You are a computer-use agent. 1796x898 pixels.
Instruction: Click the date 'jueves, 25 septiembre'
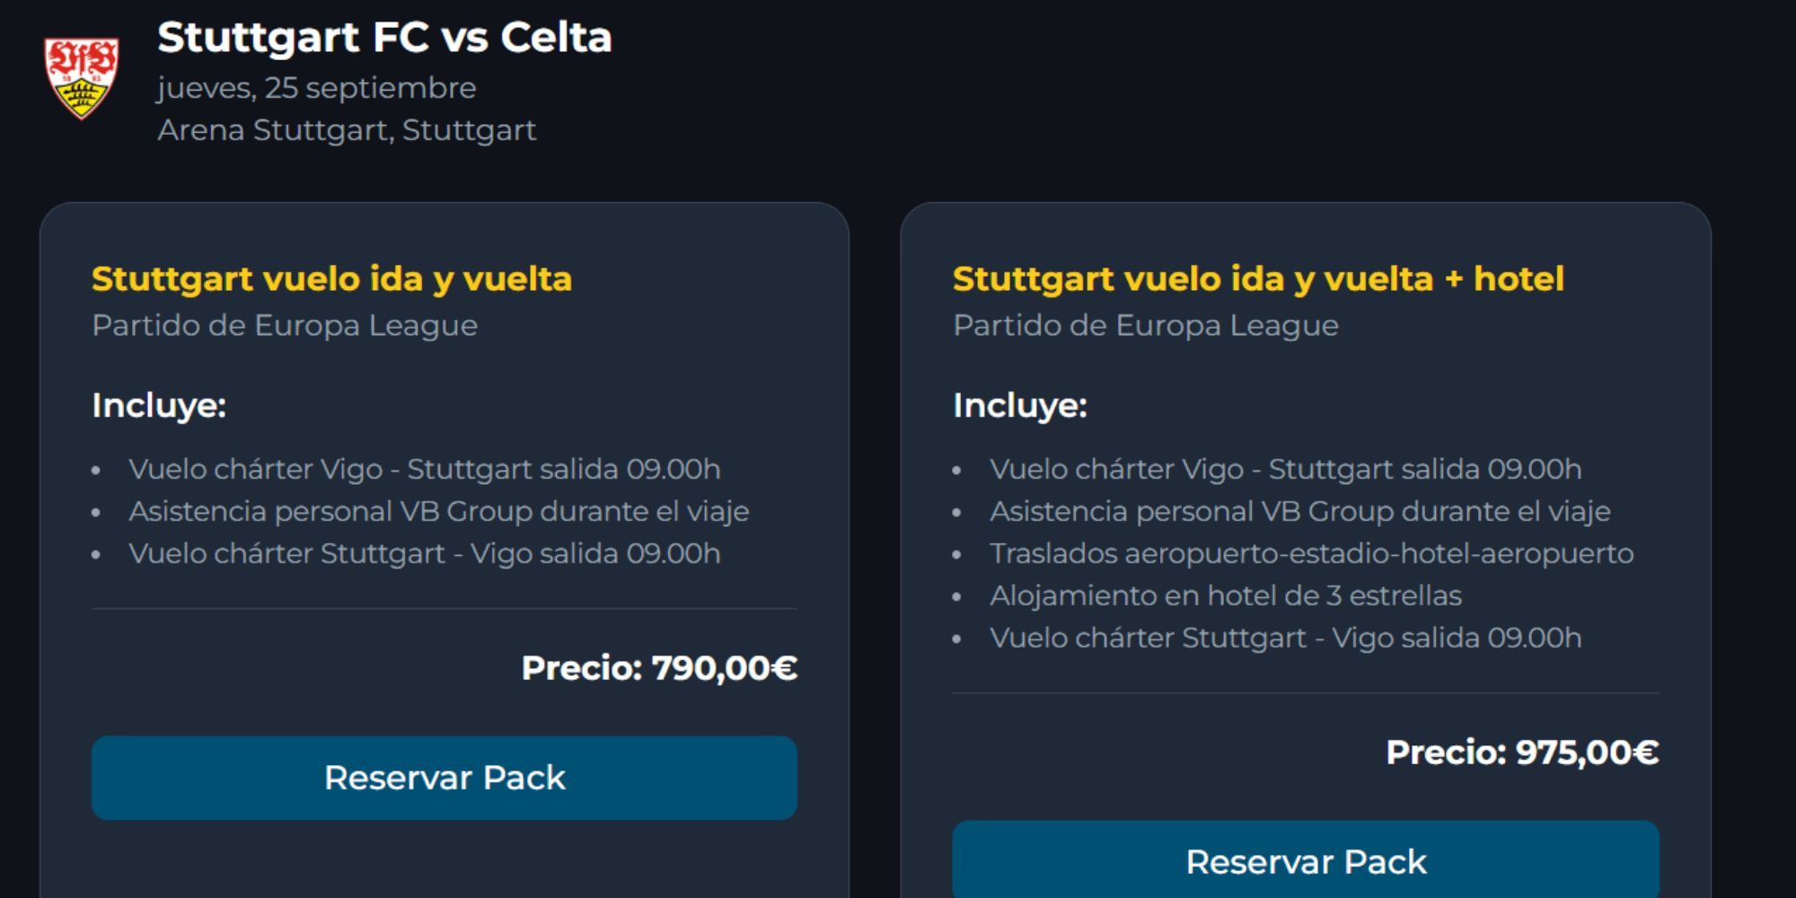click(316, 88)
